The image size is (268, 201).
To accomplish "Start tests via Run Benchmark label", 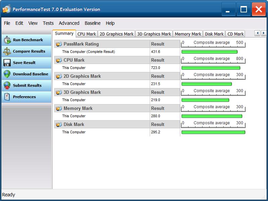I will tap(28, 40).
